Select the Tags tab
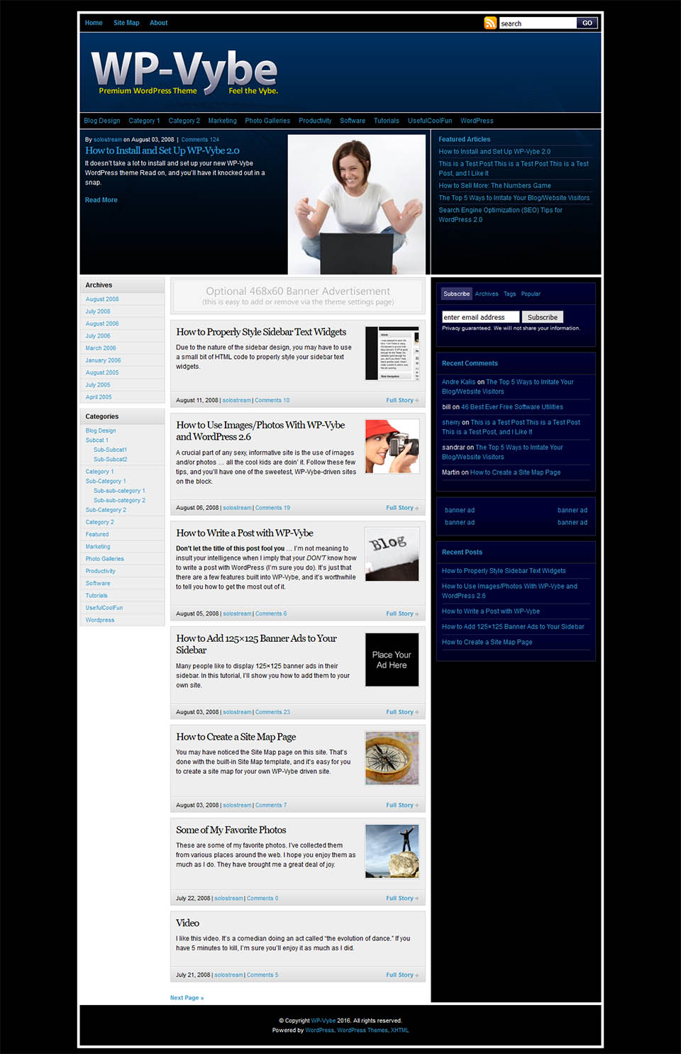681x1054 pixels. [509, 294]
